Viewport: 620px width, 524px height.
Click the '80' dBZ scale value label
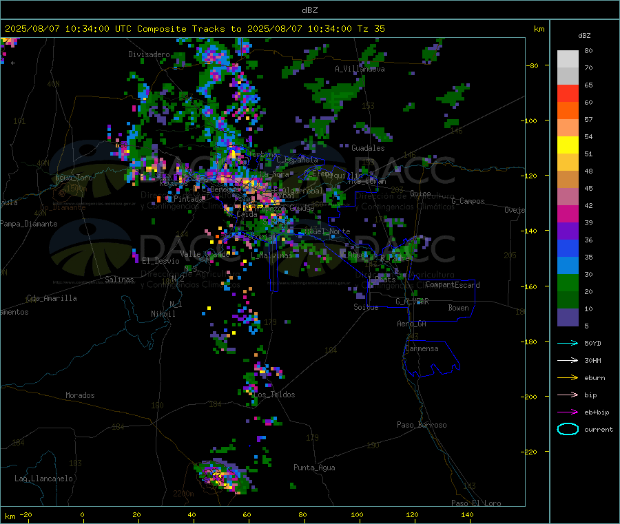coord(588,50)
